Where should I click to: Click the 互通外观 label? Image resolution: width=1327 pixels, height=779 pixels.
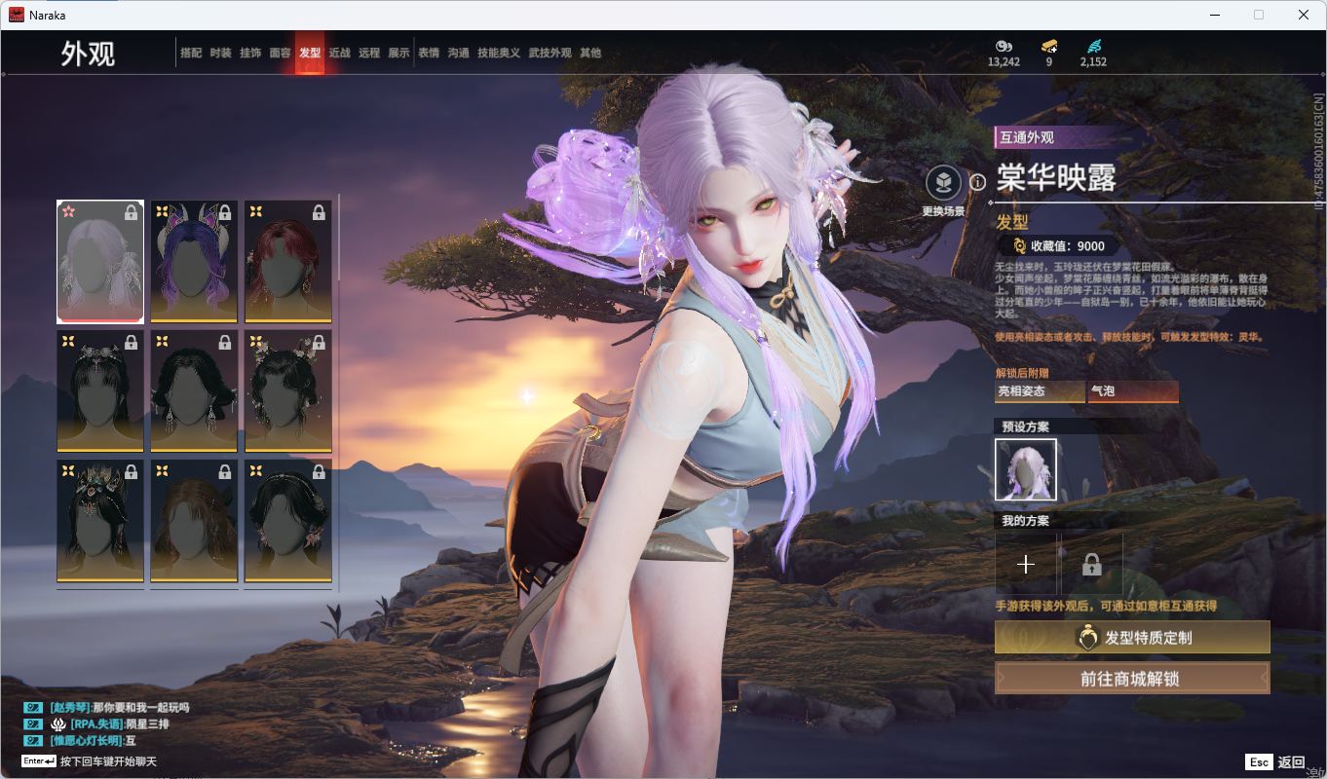coord(1027,137)
